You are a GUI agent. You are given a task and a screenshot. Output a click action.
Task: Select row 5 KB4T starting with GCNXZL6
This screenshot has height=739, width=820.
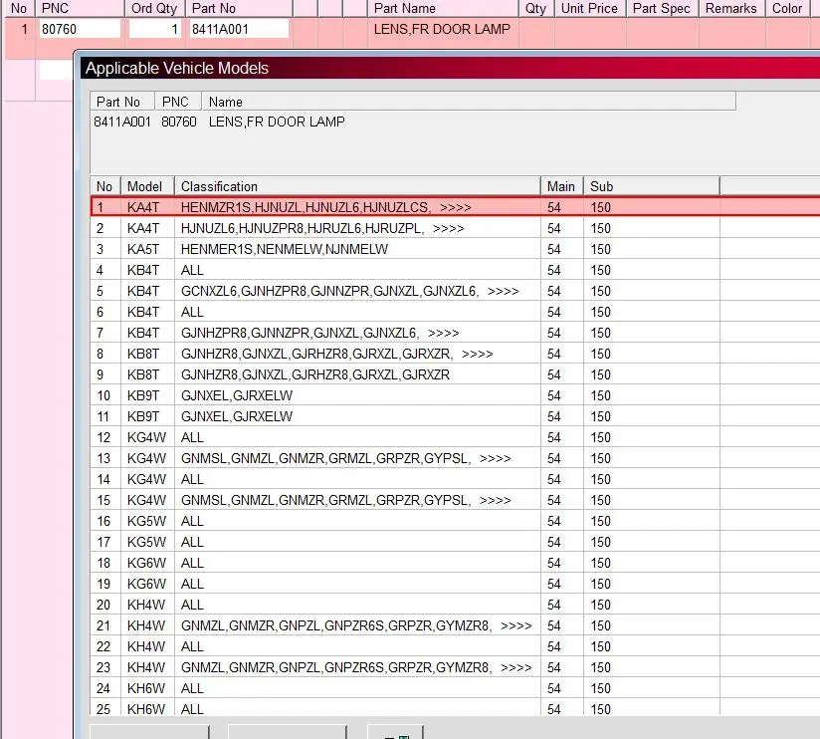pyautogui.click(x=349, y=291)
